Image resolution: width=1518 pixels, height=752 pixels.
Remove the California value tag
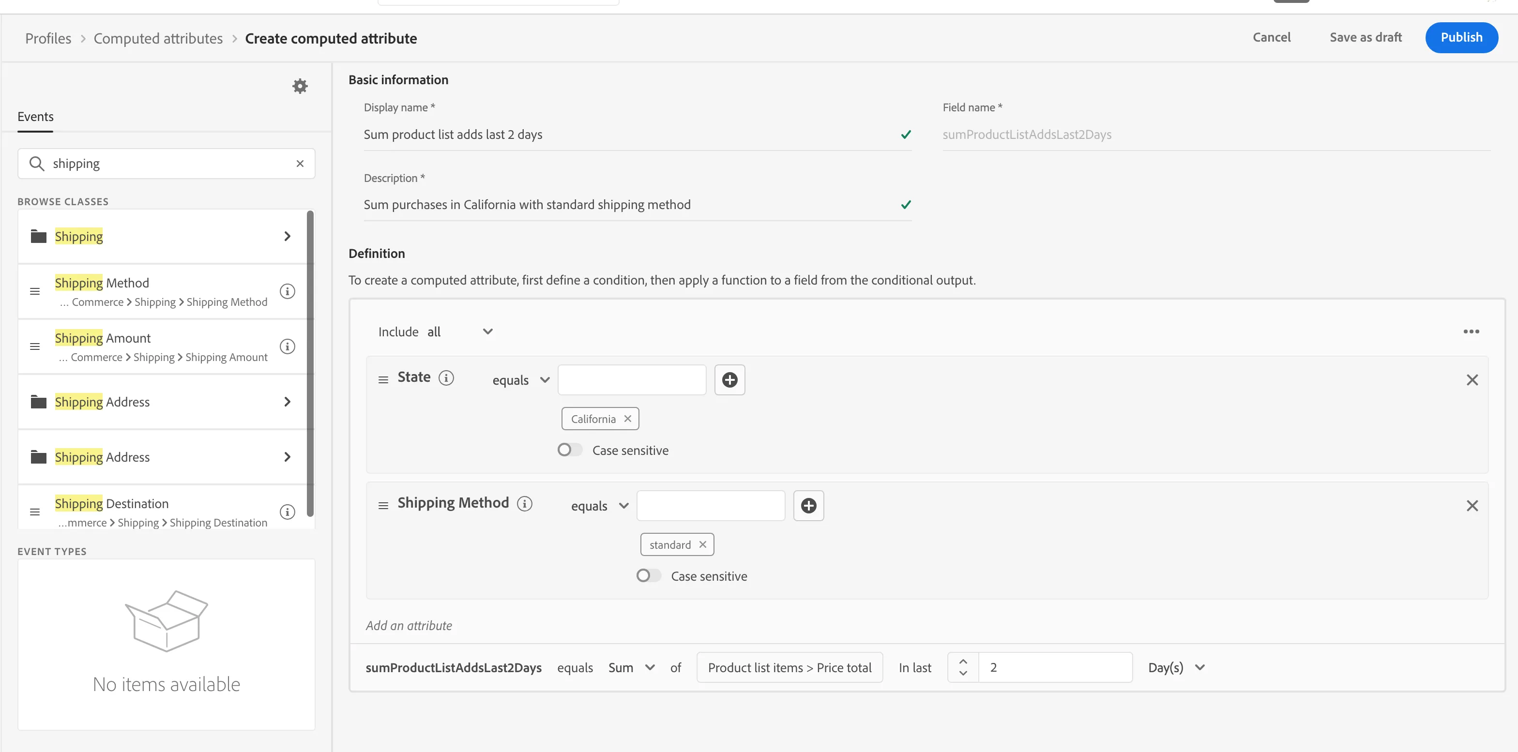pos(628,419)
